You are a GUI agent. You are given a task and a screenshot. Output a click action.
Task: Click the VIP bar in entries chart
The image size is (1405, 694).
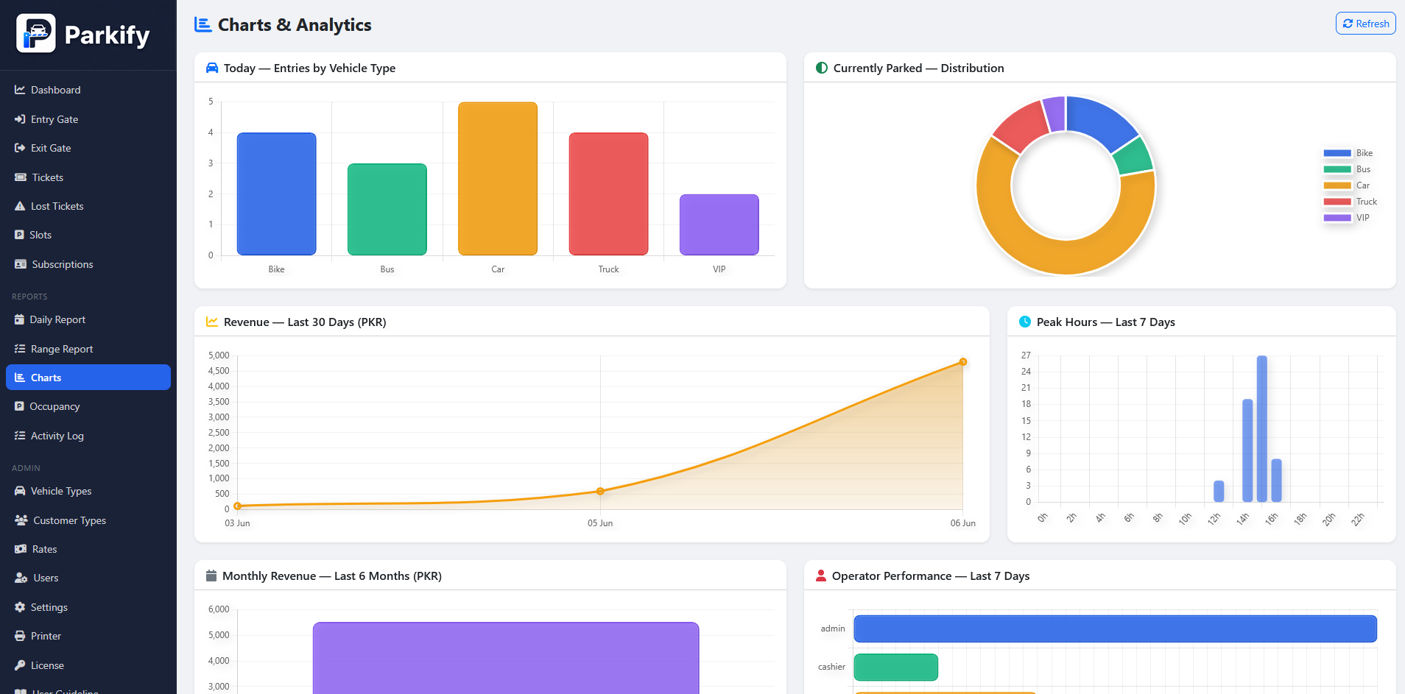pyautogui.click(x=719, y=225)
